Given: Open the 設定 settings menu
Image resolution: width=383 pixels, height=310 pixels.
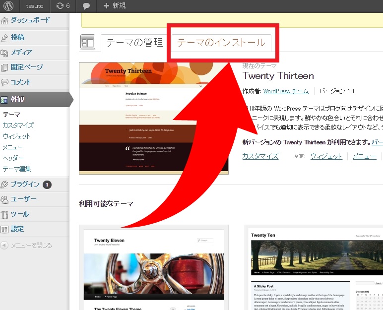Looking at the screenshot, I should pos(17,229).
